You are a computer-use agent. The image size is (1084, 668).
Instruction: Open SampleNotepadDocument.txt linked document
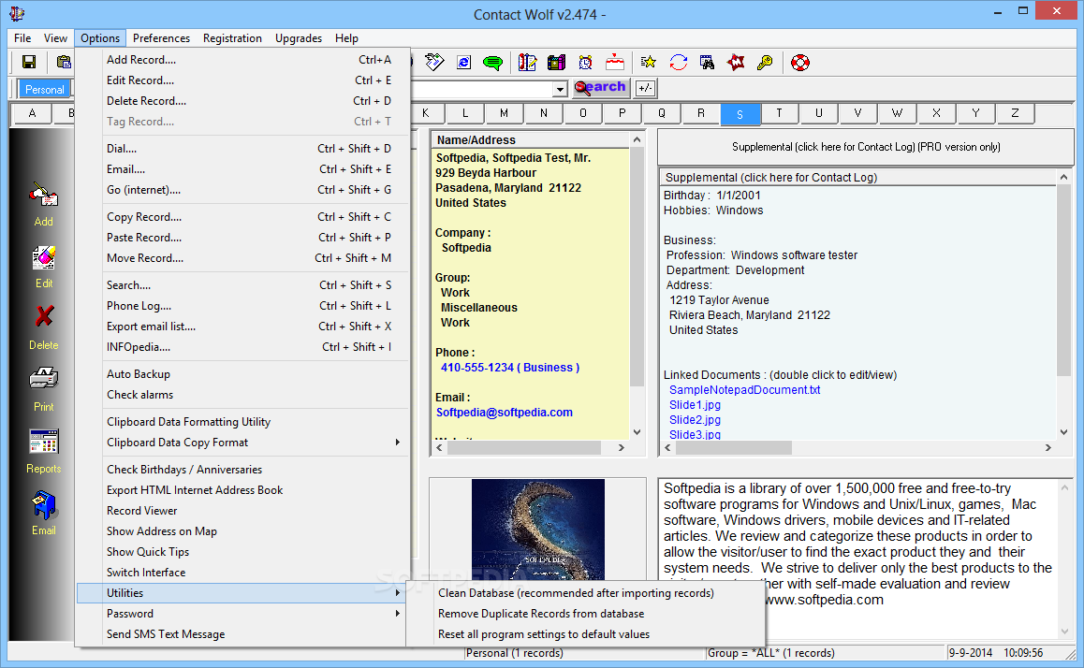click(744, 389)
